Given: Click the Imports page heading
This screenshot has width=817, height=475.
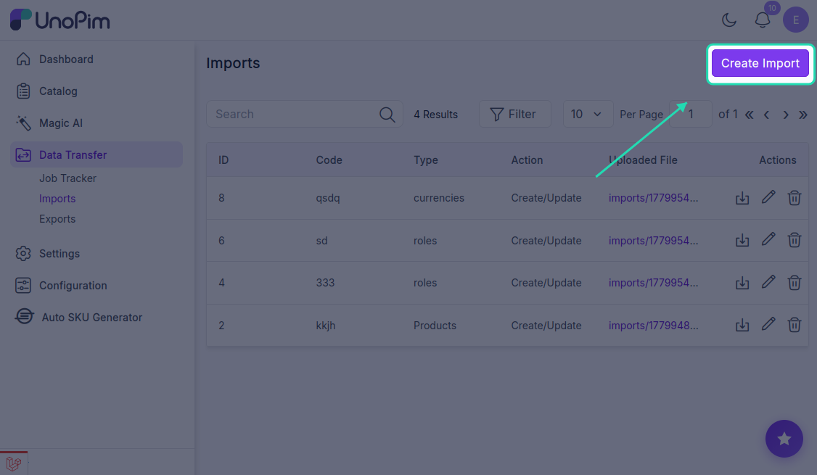Looking at the screenshot, I should [x=233, y=63].
